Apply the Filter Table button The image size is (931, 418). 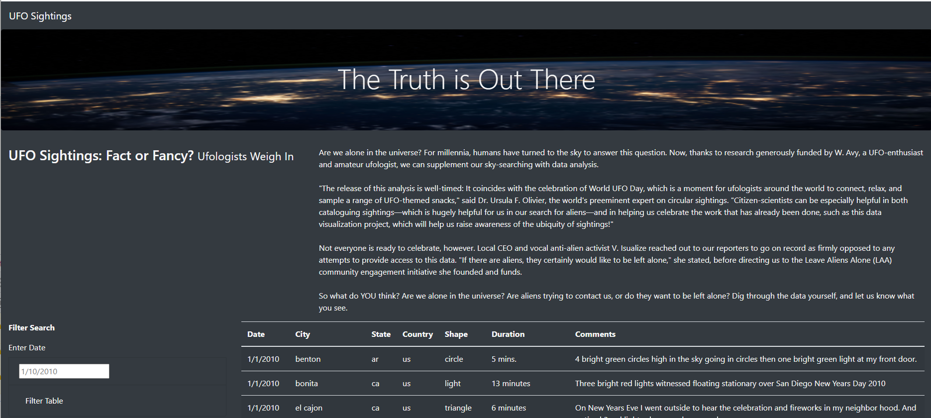tap(44, 401)
